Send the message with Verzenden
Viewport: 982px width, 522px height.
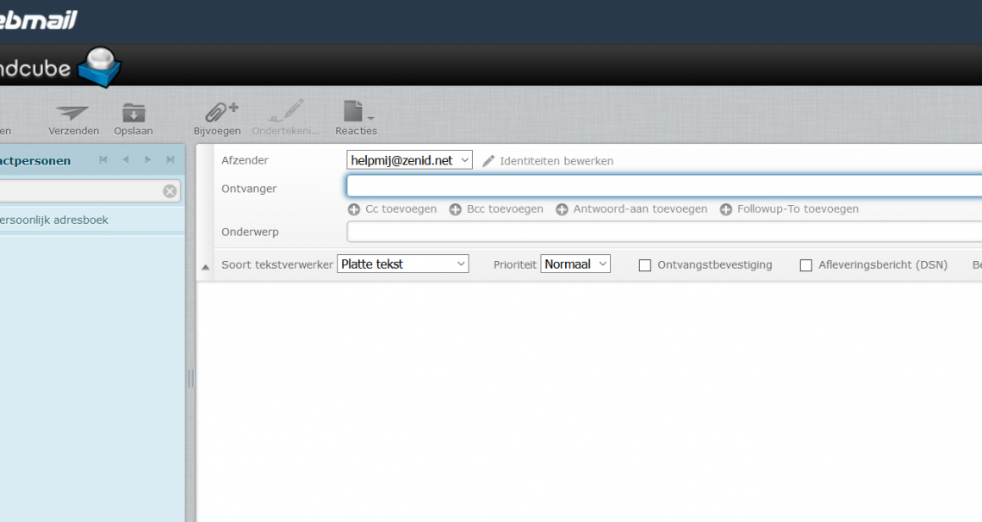click(73, 120)
